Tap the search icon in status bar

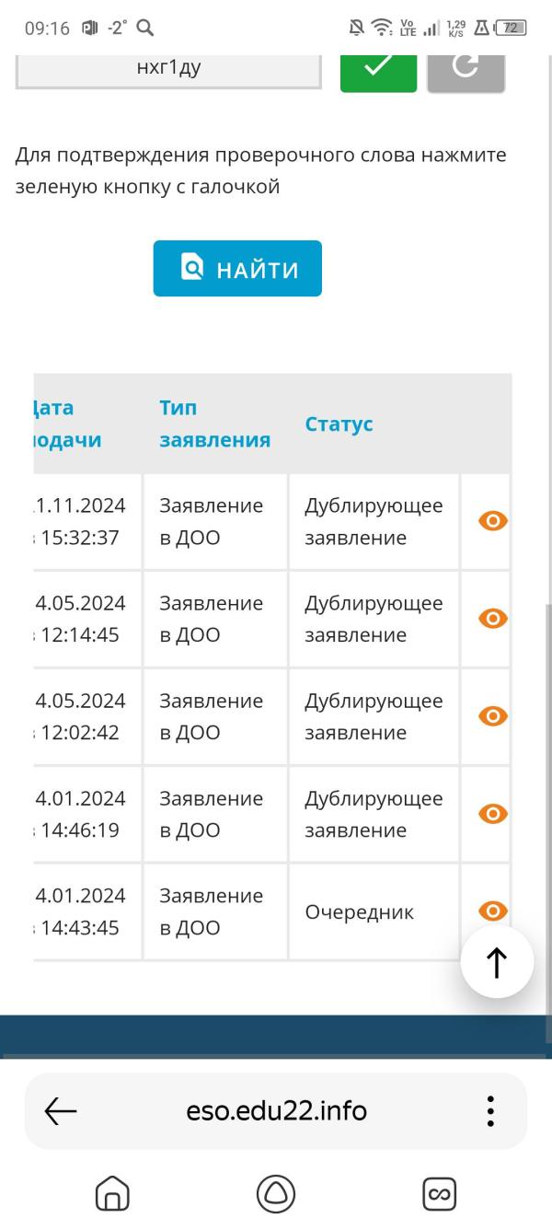pos(144,29)
